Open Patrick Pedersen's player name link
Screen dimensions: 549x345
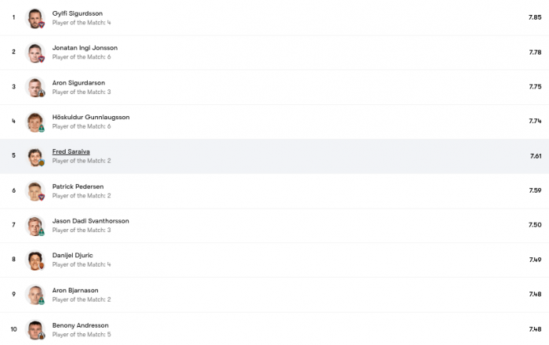(78, 187)
